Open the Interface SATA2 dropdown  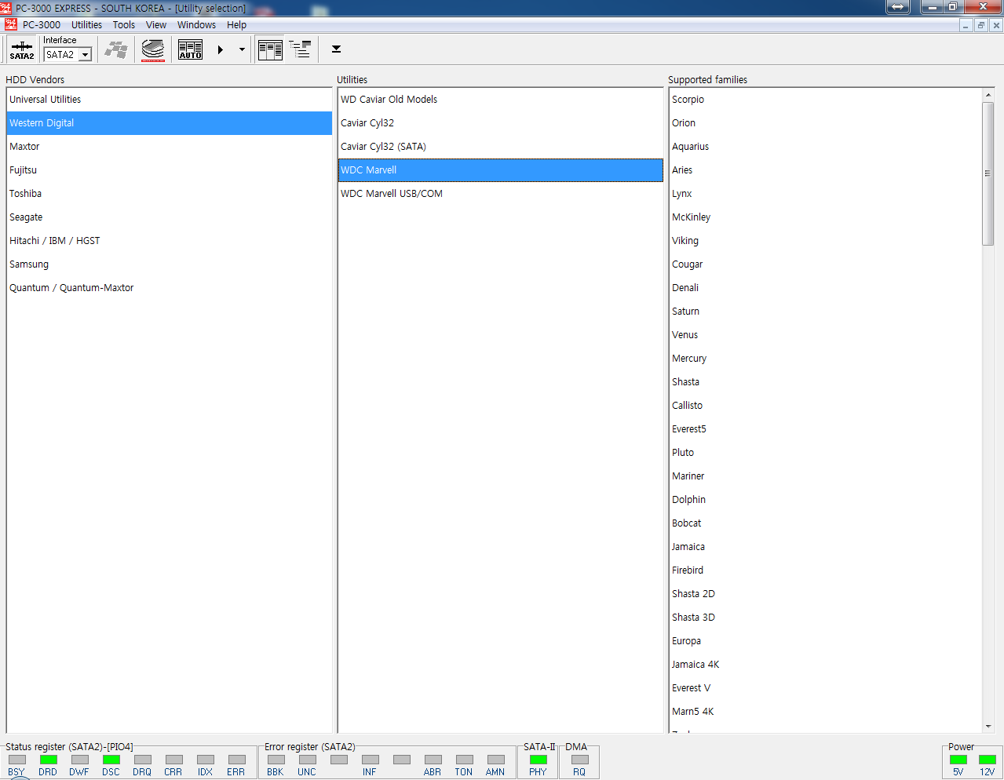pos(85,55)
